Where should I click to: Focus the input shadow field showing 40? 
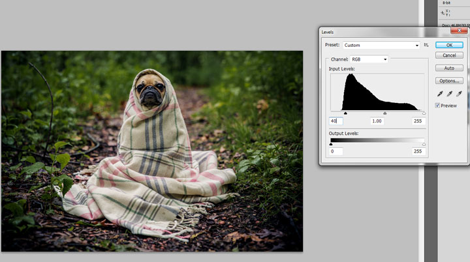tap(336, 121)
